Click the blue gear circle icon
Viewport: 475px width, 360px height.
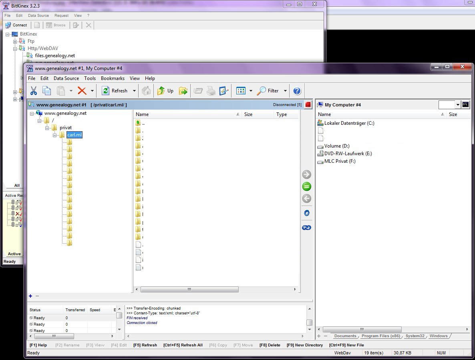point(306,213)
